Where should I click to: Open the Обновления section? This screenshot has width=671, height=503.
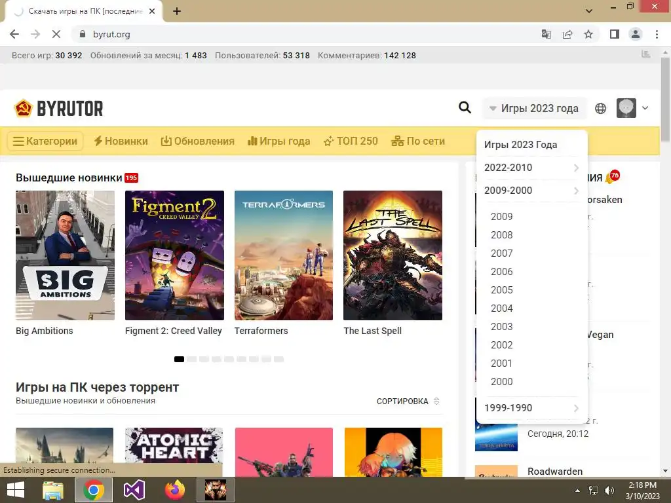pyautogui.click(x=197, y=141)
